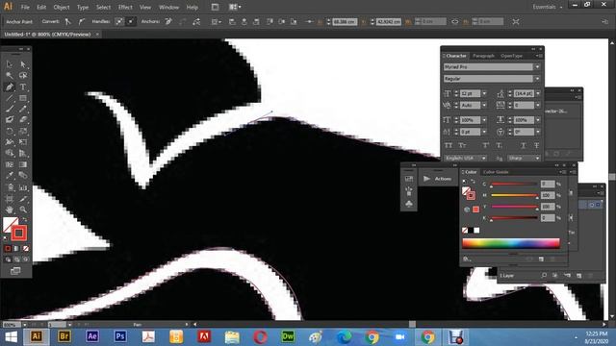Select the Zoom tool in toolbox
Image resolution: width=616 pixels, height=346 pixels.
click(23, 210)
